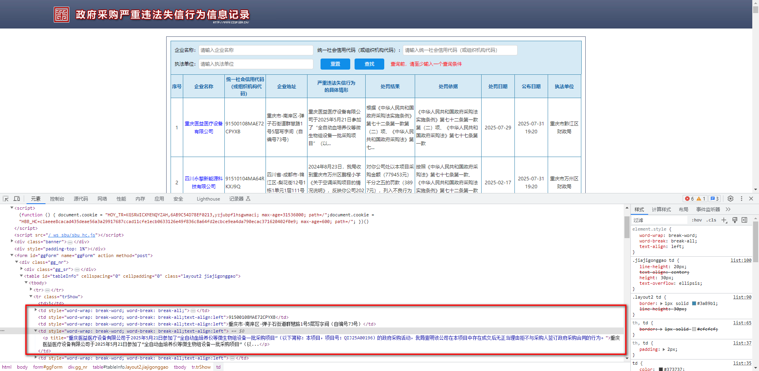Click the red error count badge
Image resolution: width=759 pixels, height=371 pixels.
point(690,199)
